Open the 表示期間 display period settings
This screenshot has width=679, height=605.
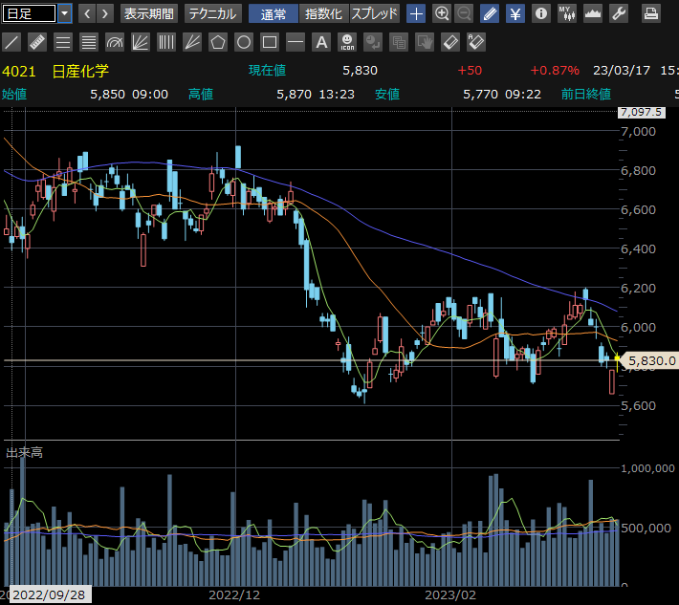pyautogui.click(x=149, y=13)
